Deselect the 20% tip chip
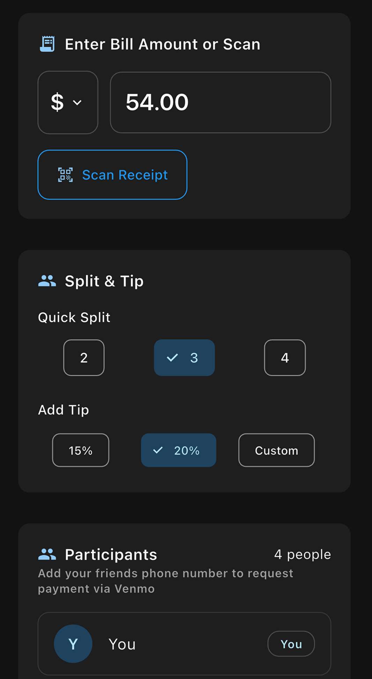Screen dimensions: 372x679 point(179,450)
